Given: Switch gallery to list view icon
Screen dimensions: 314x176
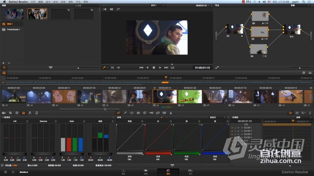Looking at the screenshot, I should pos(4,68).
